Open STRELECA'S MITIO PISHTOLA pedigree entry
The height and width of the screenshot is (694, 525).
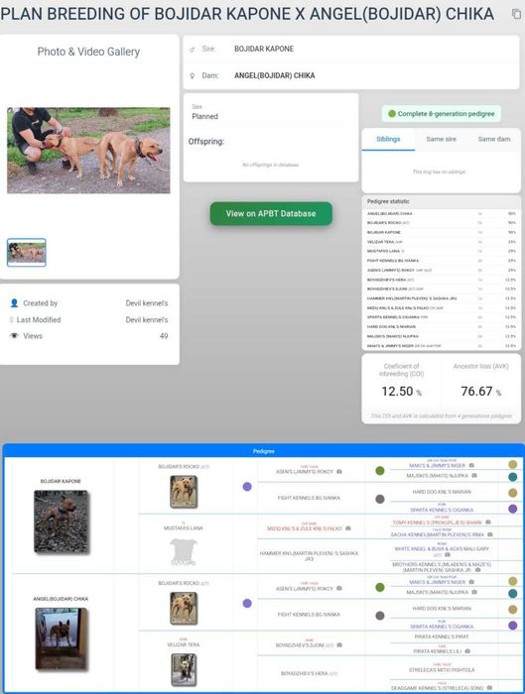pos(442,669)
